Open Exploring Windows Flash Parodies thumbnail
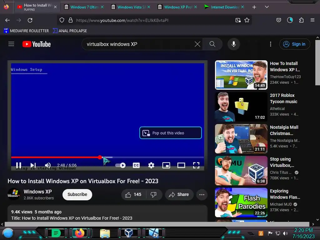Viewport: 320px width, 240px height. 241,202
